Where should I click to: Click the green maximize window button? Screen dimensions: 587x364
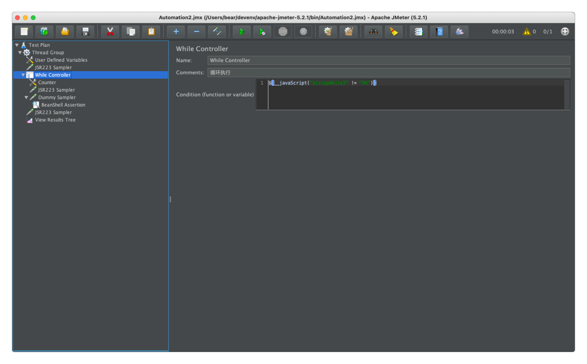pyautogui.click(x=33, y=18)
